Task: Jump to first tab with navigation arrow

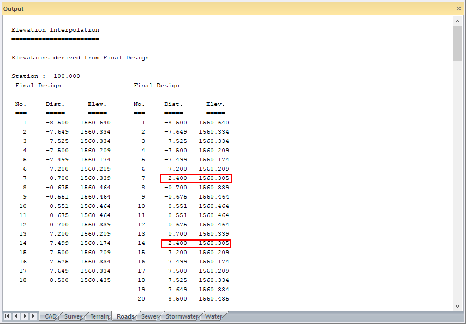Action: tap(7, 316)
